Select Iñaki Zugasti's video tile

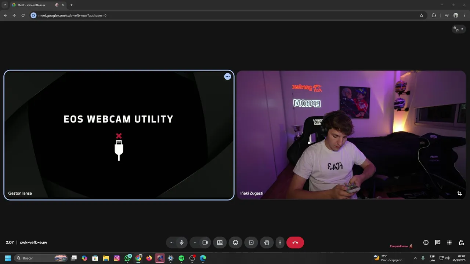click(x=351, y=135)
